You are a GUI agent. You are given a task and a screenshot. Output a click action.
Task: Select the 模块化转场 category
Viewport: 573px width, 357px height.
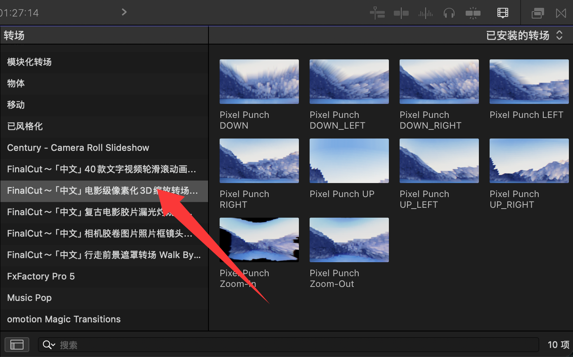[29, 62]
